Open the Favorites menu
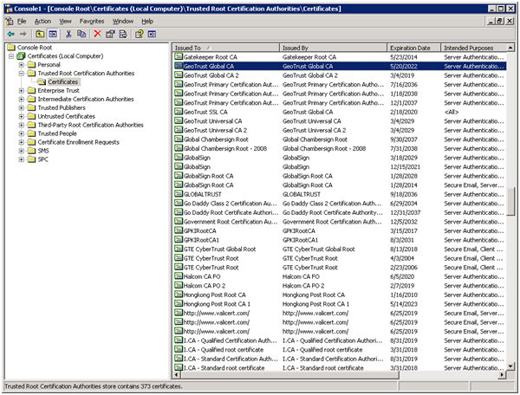 point(92,21)
